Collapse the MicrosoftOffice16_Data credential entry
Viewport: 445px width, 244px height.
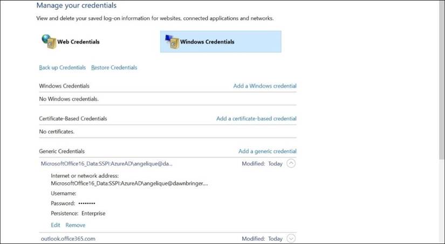click(291, 163)
